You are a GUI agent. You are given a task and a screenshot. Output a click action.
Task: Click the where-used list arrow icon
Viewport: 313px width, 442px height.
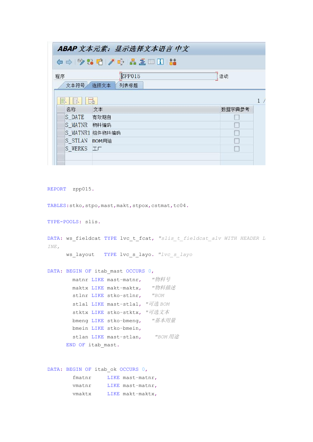[x=121, y=62]
